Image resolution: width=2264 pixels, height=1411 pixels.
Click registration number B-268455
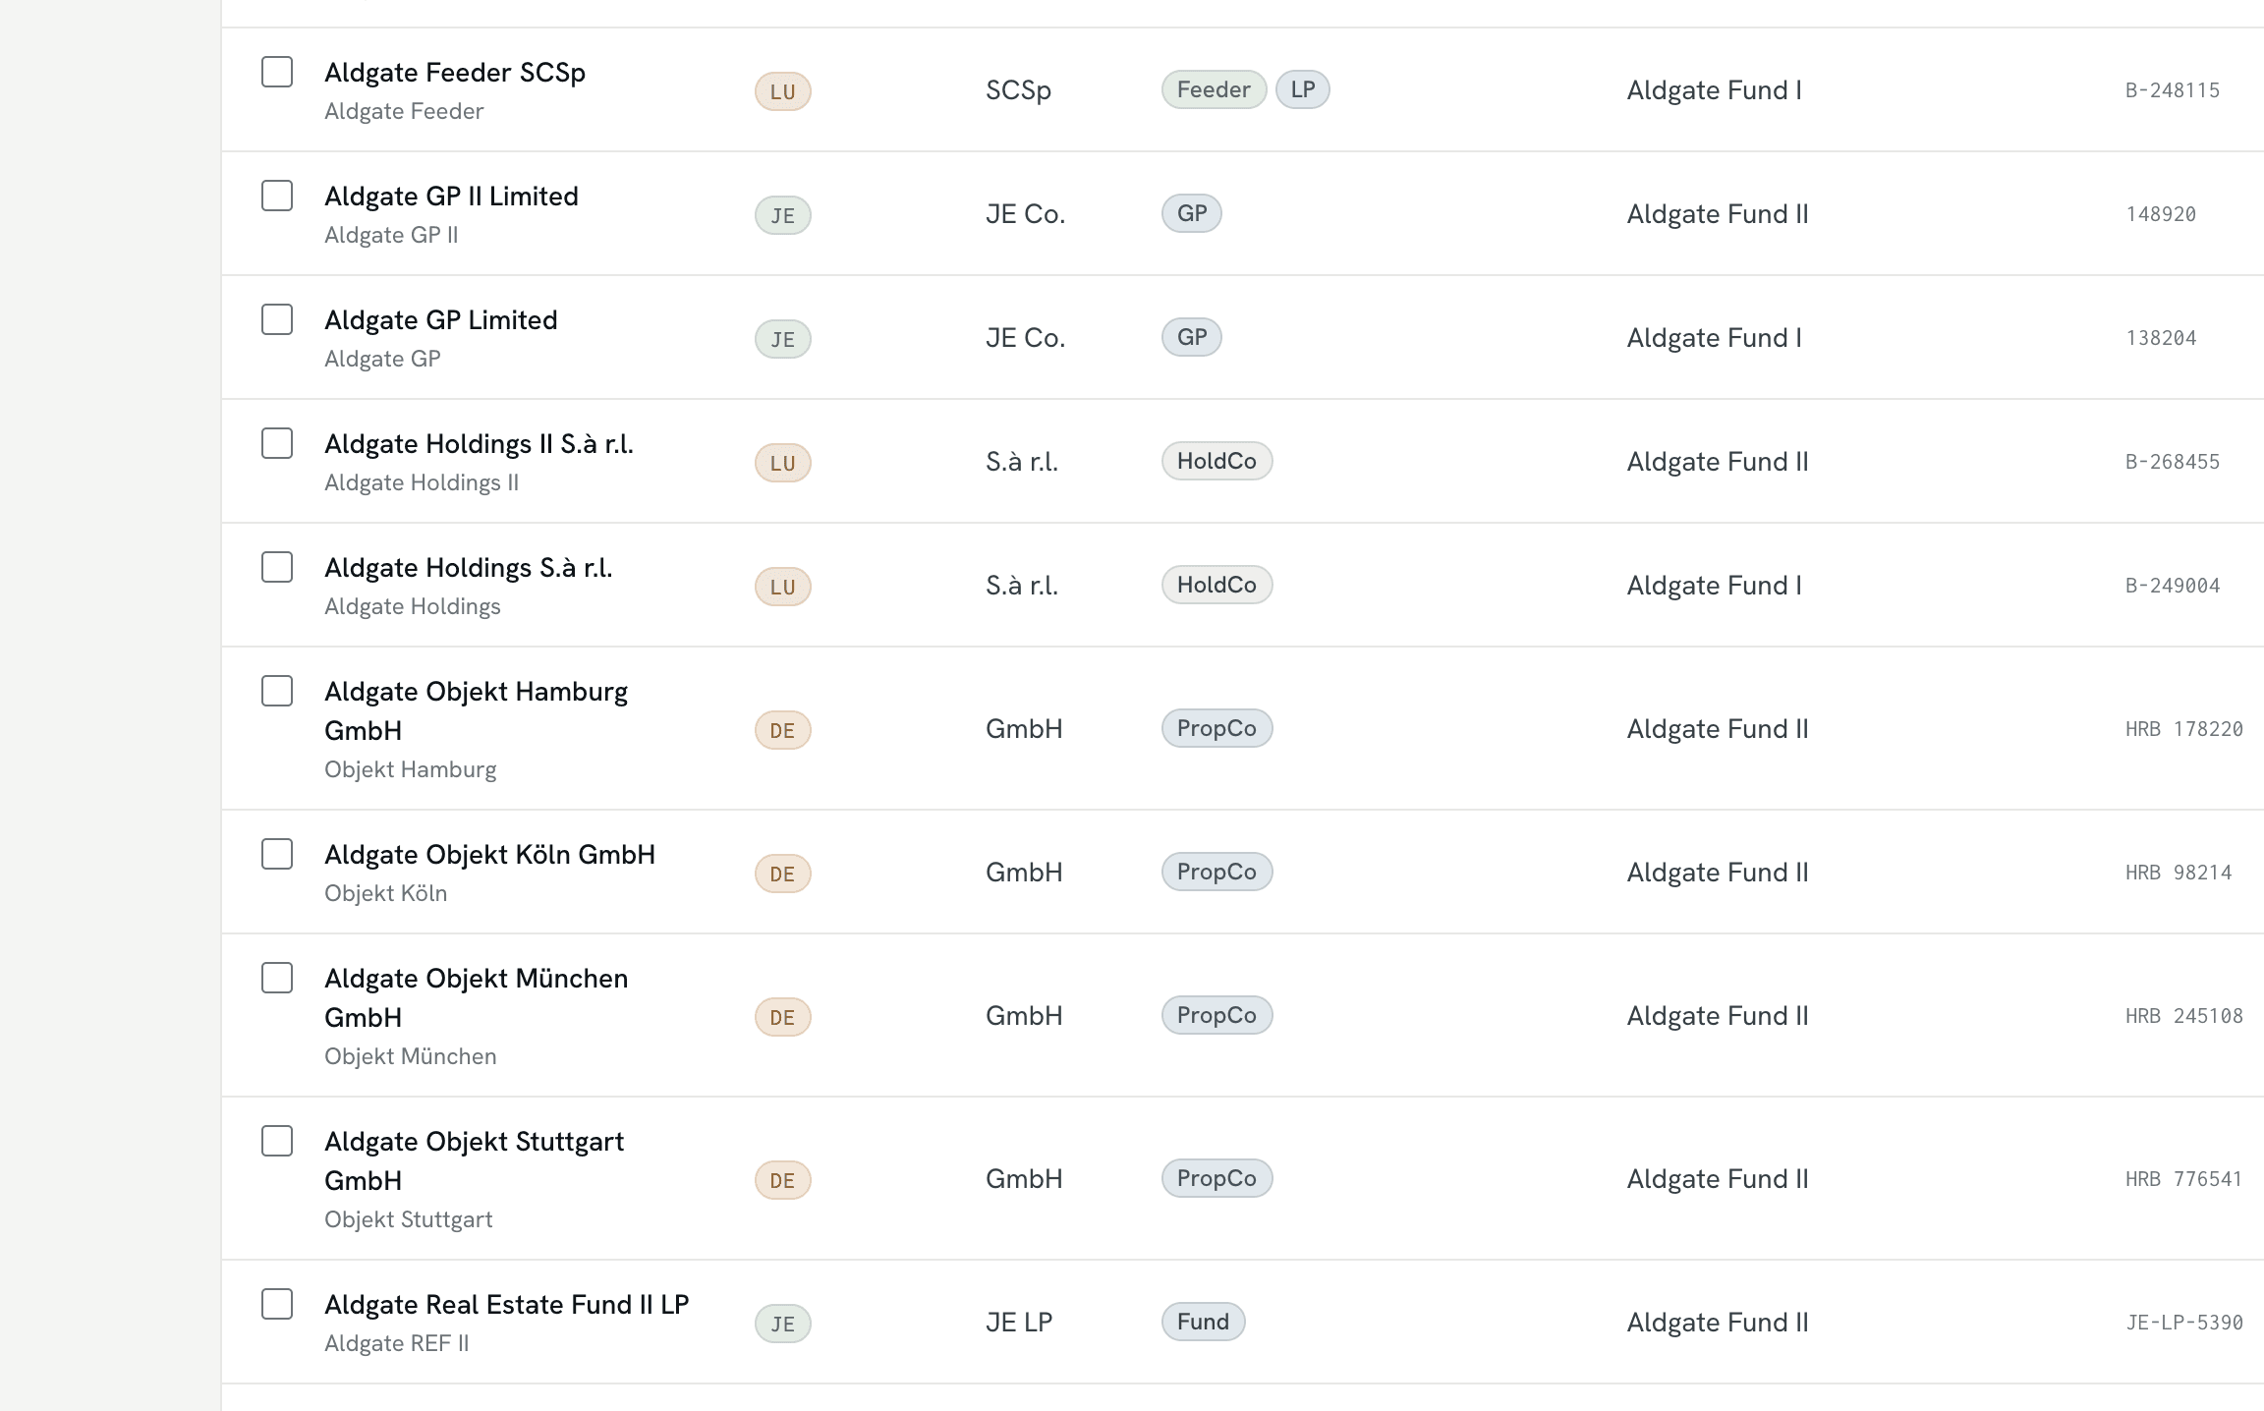click(2173, 462)
